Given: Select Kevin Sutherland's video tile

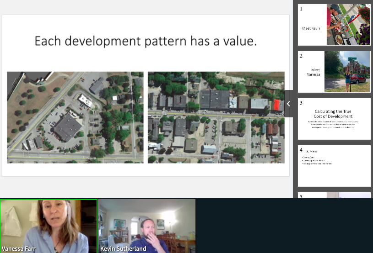Looking at the screenshot, I should coord(147,226).
